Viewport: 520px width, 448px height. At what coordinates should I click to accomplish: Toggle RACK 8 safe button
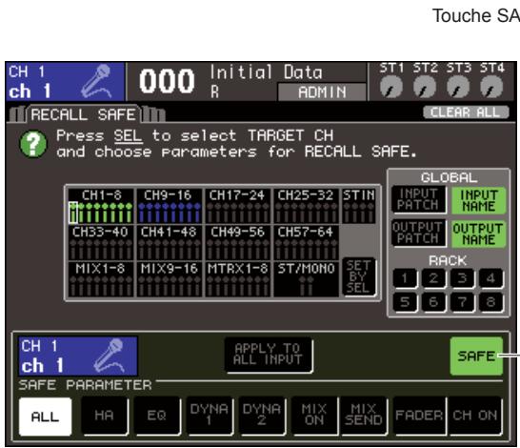tap(490, 302)
